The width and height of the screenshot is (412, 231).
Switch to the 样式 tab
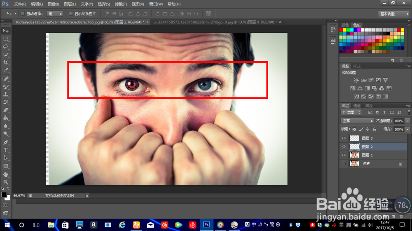tap(357, 66)
